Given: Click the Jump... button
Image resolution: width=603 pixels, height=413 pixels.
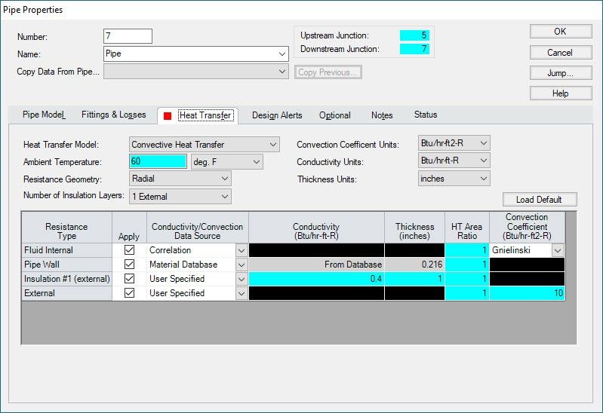Looking at the screenshot, I should (561, 73).
